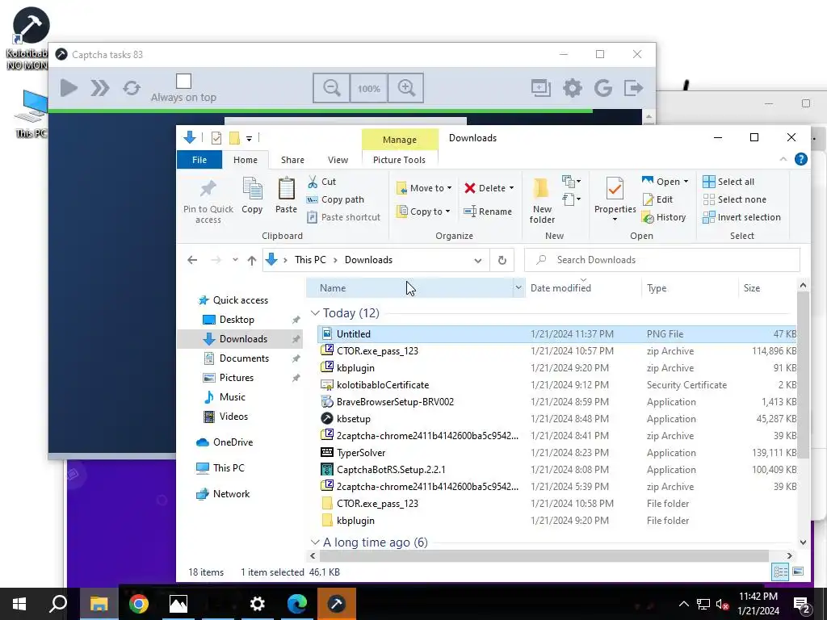Viewport: 827px width, 620px height.
Task: Open the Copy to dropdown
Action: 423,212
